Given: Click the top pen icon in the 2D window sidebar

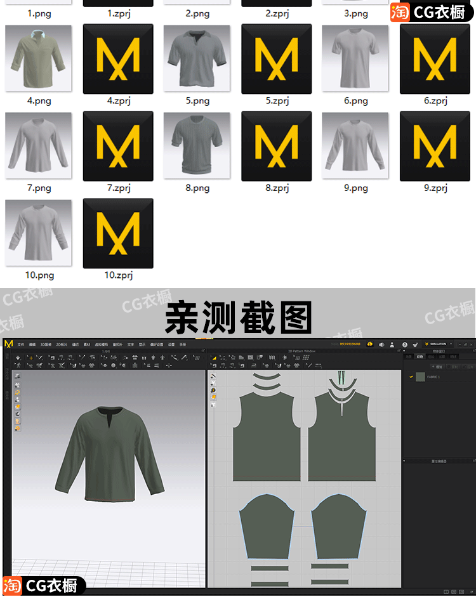Looking at the screenshot, I should click(x=213, y=376).
